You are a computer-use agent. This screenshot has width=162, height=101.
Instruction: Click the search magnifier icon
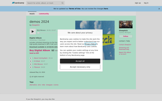click(62, 3)
